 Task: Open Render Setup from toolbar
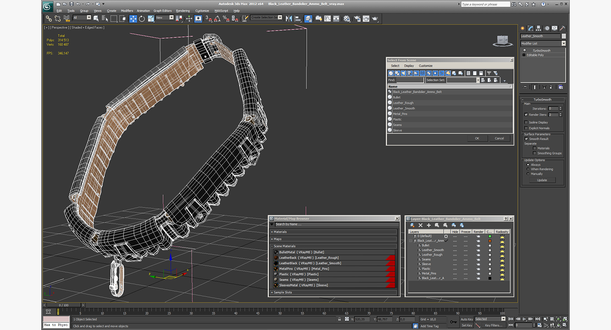click(358, 19)
